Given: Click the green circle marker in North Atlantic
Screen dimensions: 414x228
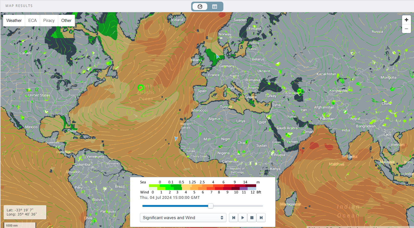Looking at the screenshot, I should point(141,88).
